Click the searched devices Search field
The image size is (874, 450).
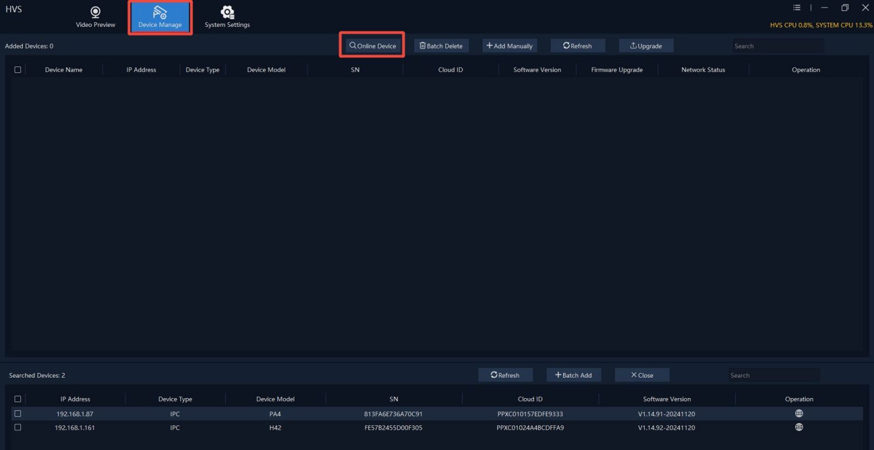coord(774,375)
